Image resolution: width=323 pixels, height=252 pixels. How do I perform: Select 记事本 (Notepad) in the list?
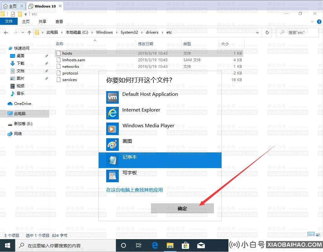(160, 160)
